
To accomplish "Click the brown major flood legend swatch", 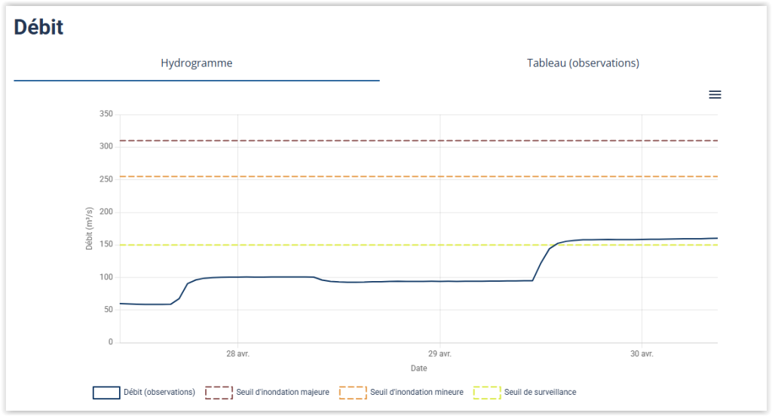I will tap(219, 393).
